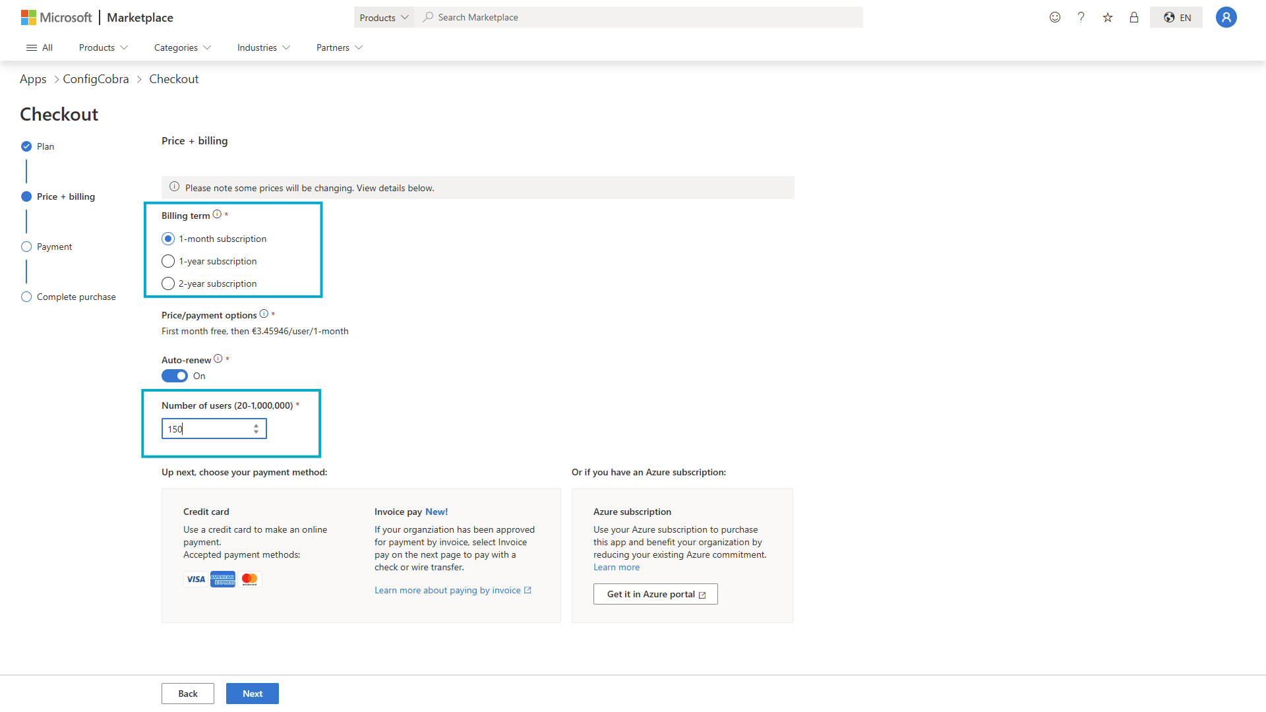Image resolution: width=1266 pixels, height=712 pixels.
Task: Turn off the Auto-renew toggle
Action: [x=175, y=376]
